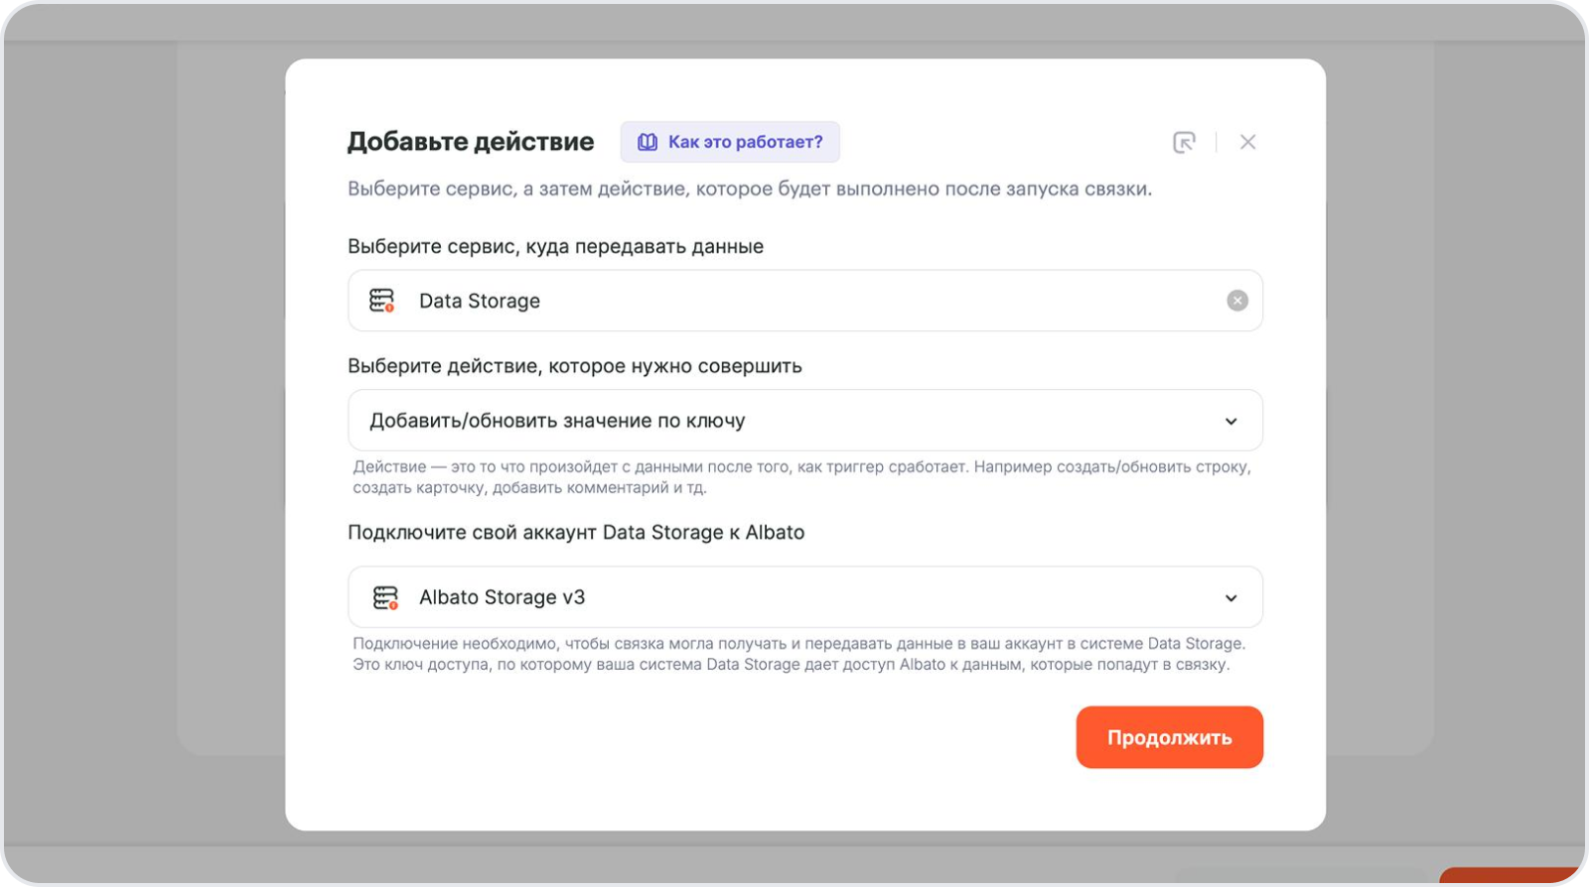
Task: Expand the action selection dropdown chevron
Action: (x=1231, y=421)
